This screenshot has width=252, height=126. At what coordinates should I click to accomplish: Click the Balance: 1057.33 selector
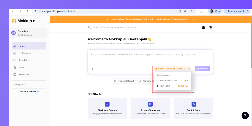click(x=164, y=69)
